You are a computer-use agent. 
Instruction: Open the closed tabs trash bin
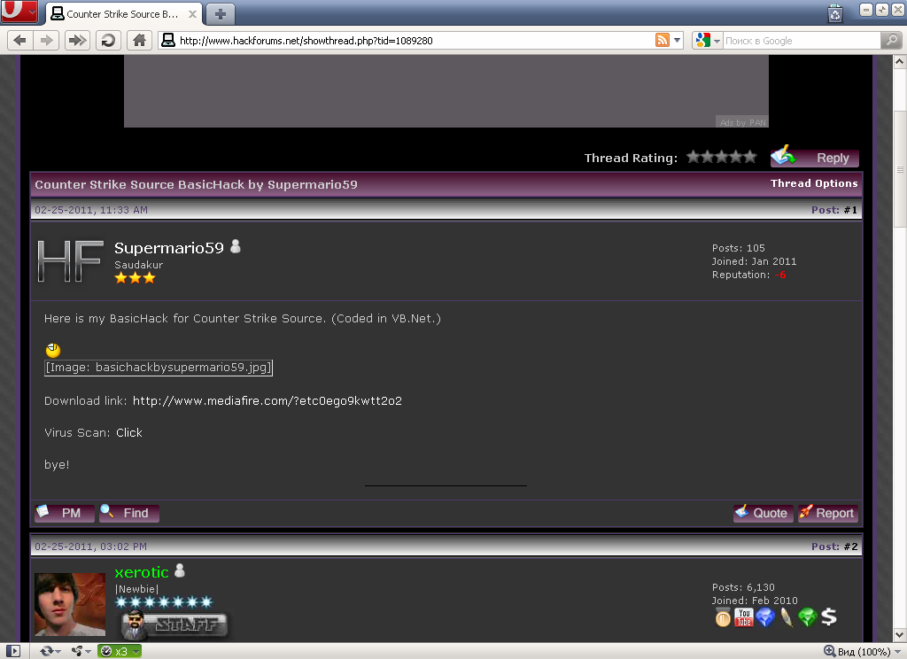point(834,13)
